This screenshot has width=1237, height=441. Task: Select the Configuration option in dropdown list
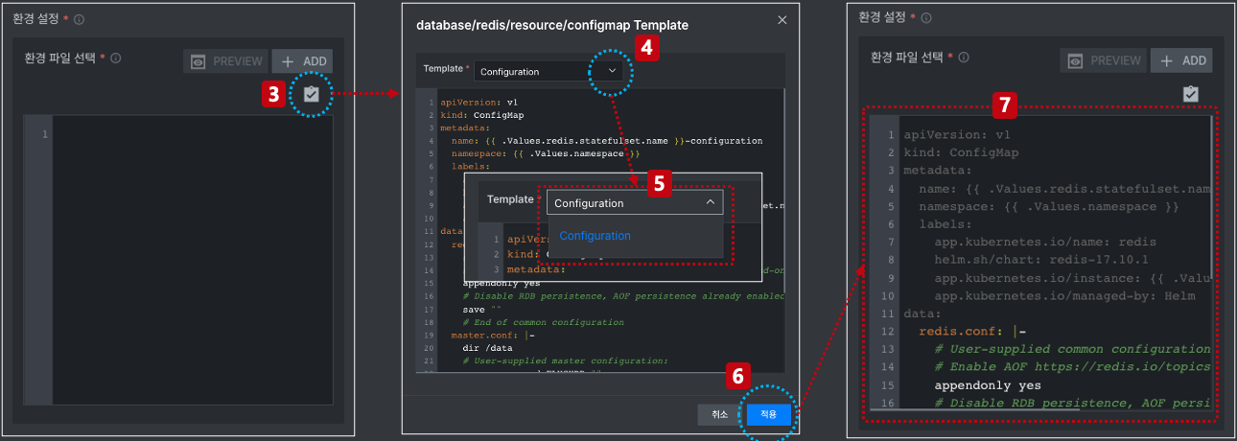pyautogui.click(x=595, y=236)
